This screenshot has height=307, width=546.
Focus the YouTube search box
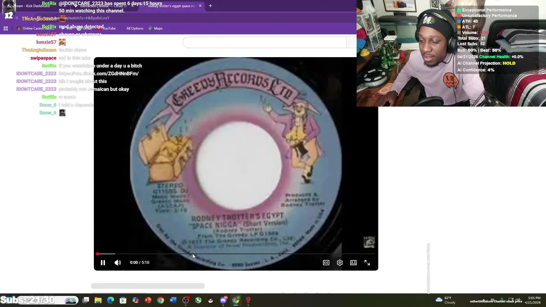point(264,42)
